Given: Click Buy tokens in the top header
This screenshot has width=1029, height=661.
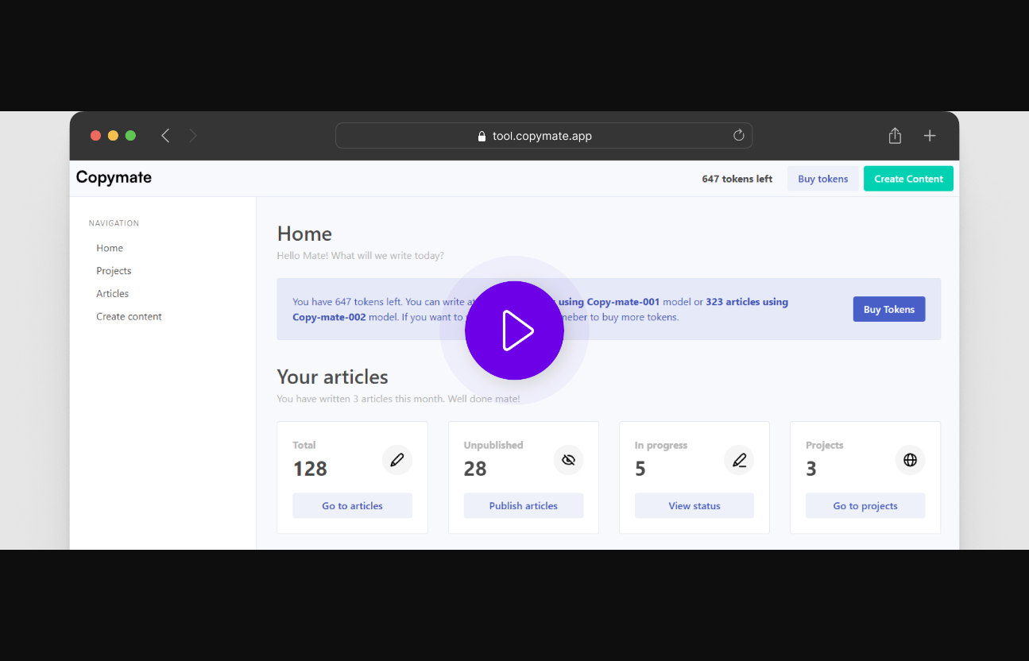Looking at the screenshot, I should [x=822, y=179].
